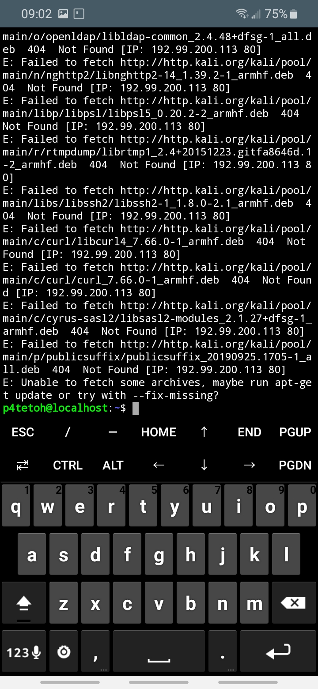
Task: Toggle the ALT modifier key
Action: pos(113,465)
